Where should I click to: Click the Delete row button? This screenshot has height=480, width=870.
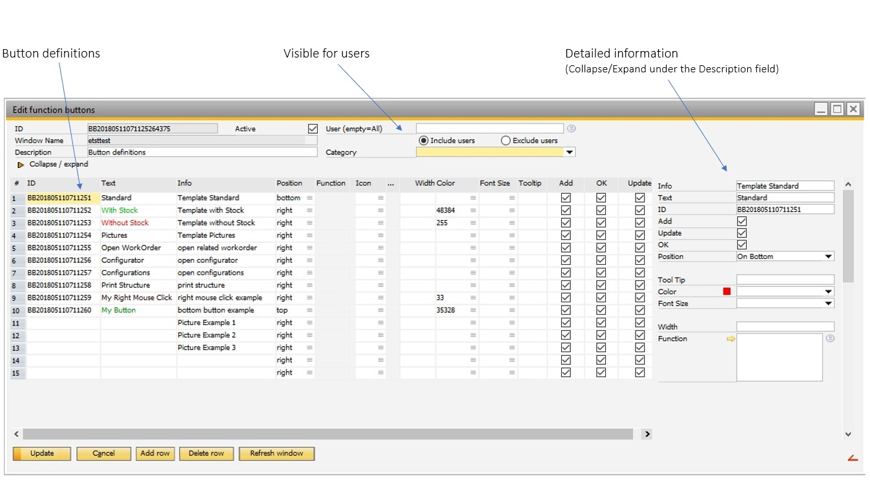206,454
